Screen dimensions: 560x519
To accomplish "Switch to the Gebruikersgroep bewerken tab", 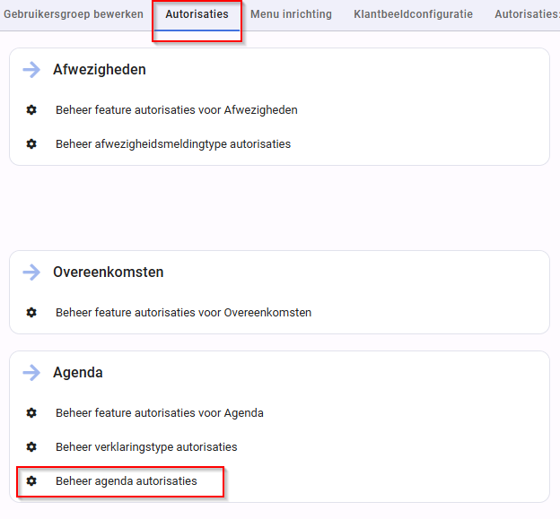I will [74, 14].
